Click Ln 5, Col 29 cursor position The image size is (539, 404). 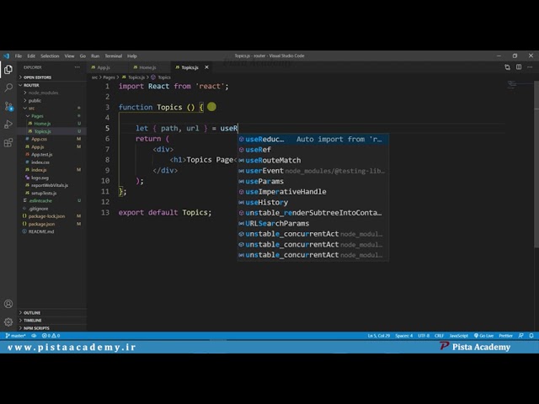[379, 336]
